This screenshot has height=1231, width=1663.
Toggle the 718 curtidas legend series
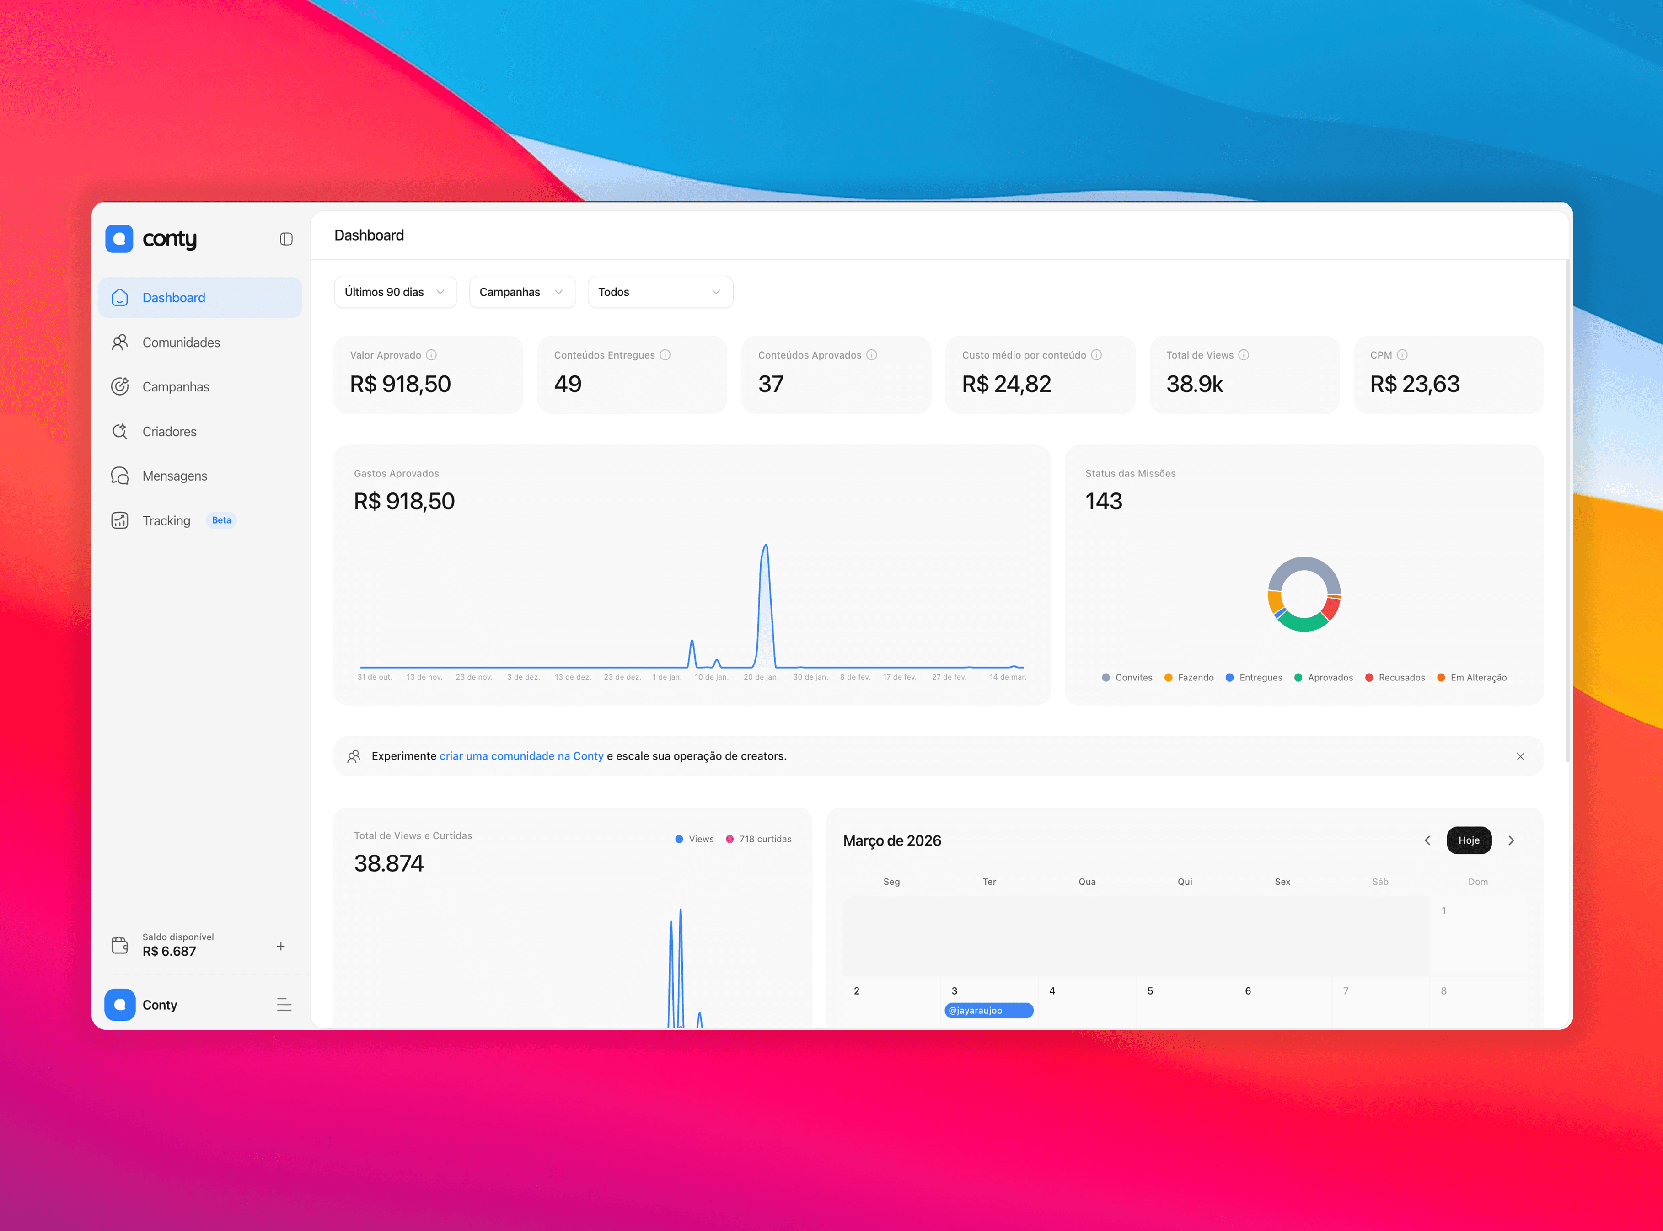click(x=758, y=839)
